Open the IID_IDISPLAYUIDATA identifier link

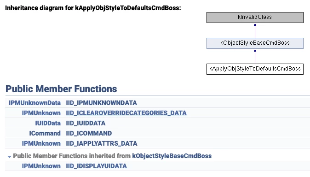96,166
